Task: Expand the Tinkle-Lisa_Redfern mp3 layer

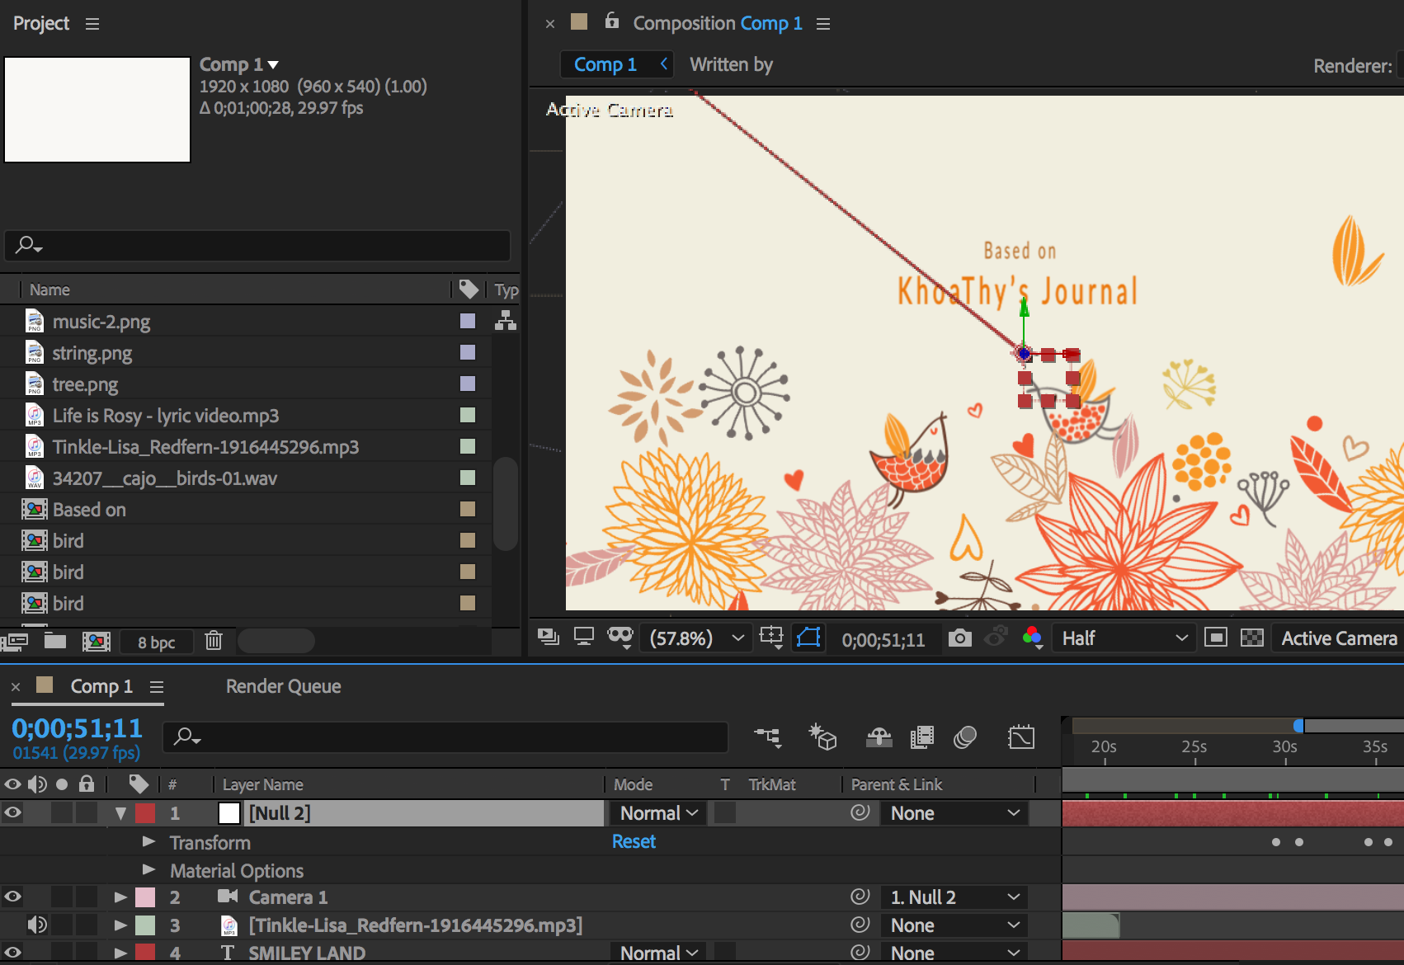Action: tap(120, 925)
